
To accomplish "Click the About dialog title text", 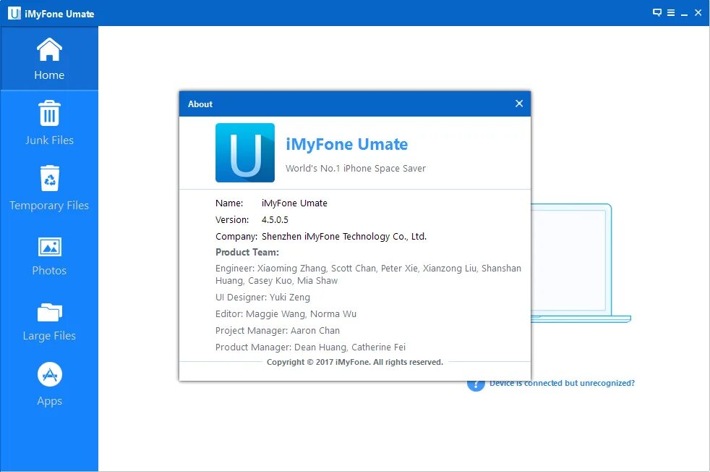I will (x=200, y=104).
